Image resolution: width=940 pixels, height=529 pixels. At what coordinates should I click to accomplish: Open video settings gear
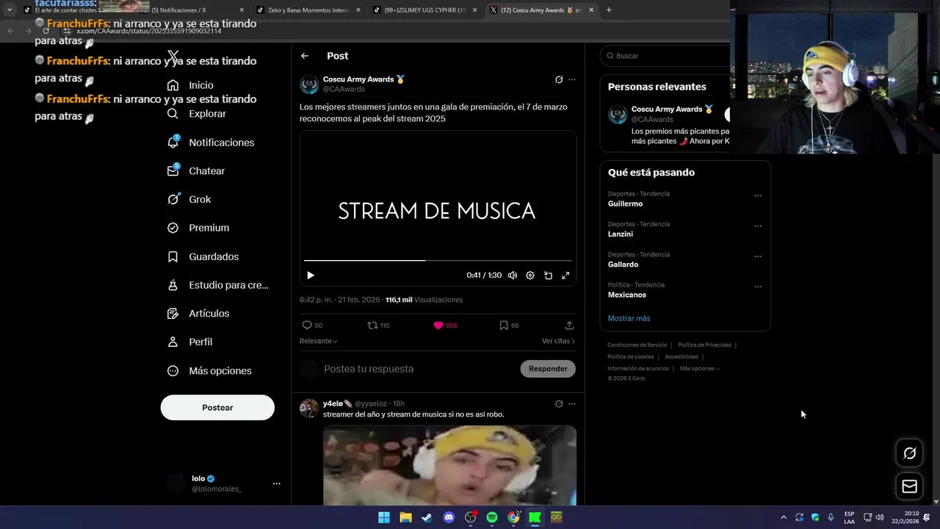(x=530, y=276)
